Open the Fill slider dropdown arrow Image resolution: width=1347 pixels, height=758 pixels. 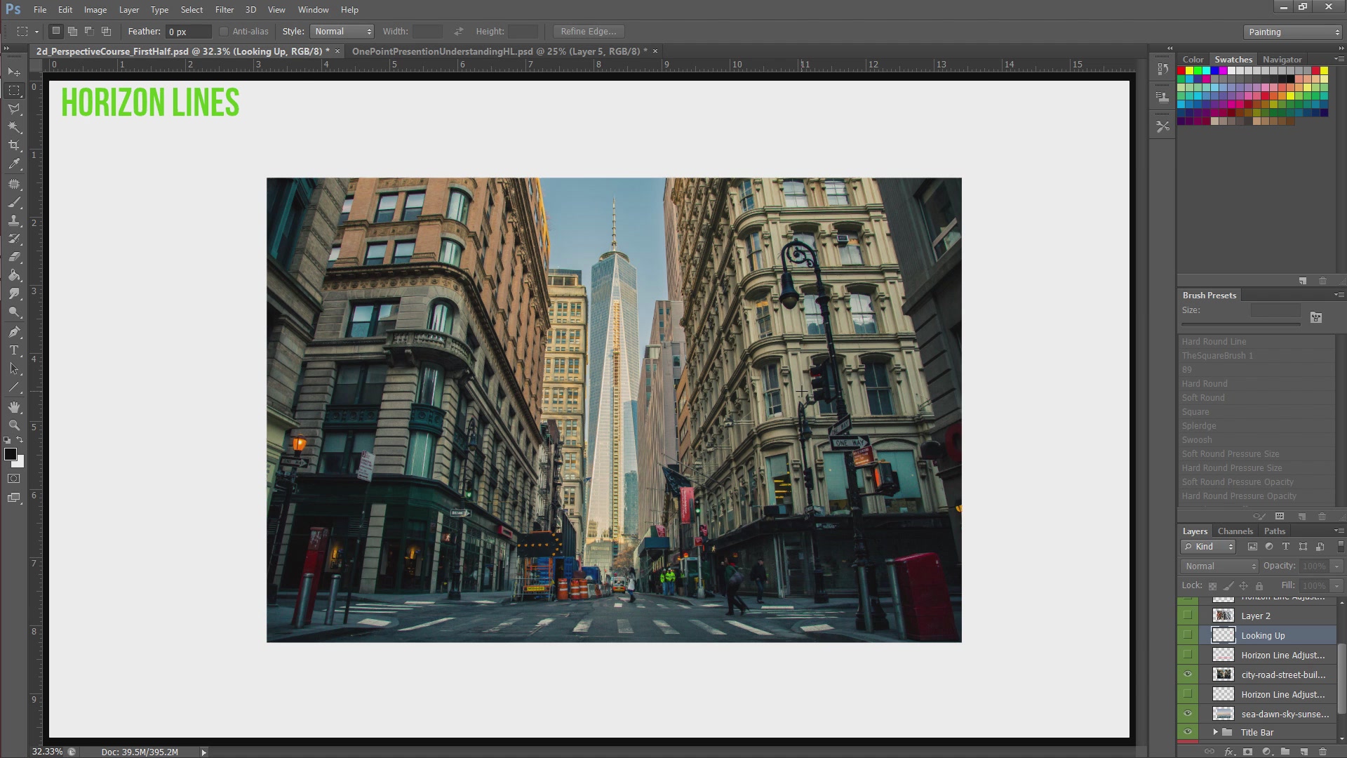(1336, 586)
